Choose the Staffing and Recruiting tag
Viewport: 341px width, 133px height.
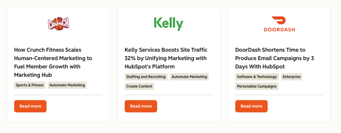[x=146, y=77]
